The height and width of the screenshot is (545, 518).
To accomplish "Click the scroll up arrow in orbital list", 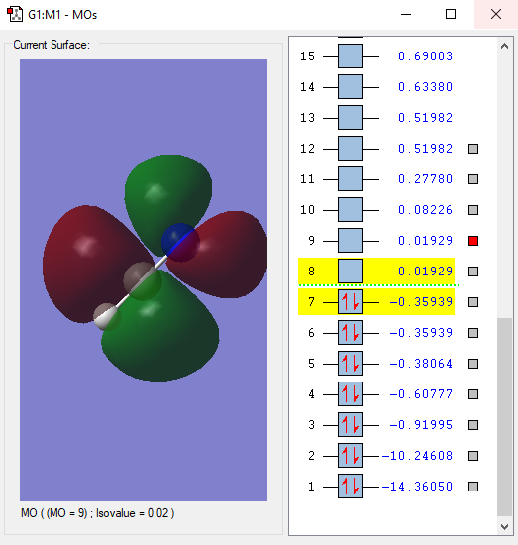I will coord(505,46).
